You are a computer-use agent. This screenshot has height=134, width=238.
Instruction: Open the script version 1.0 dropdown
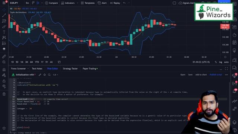[x=55, y=75]
